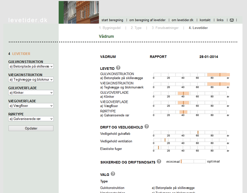Click 'Elastiske fuger' label
Viewport: 247px width, 193px height.
point(111,149)
